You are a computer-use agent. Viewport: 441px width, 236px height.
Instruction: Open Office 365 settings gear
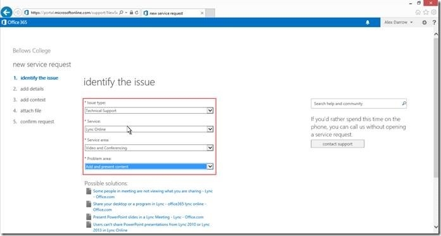coord(425,23)
